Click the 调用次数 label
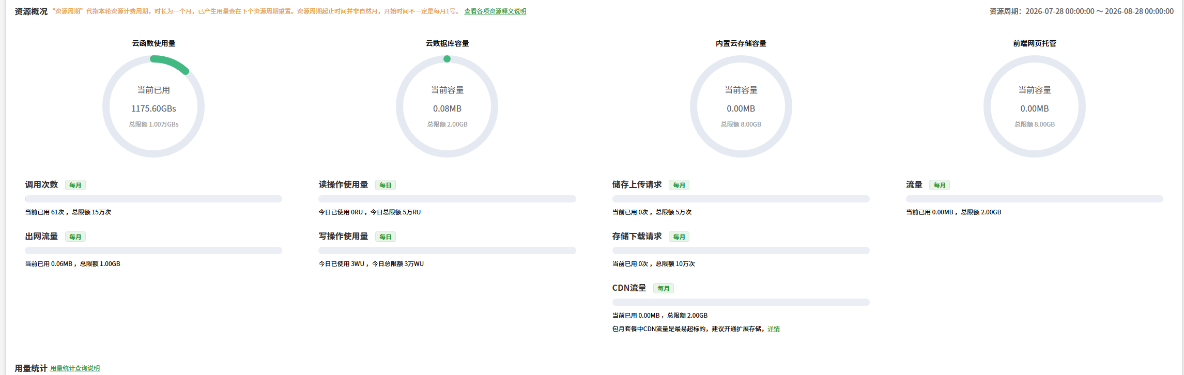Screen dimensions: 1184x375 pos(41,184)
